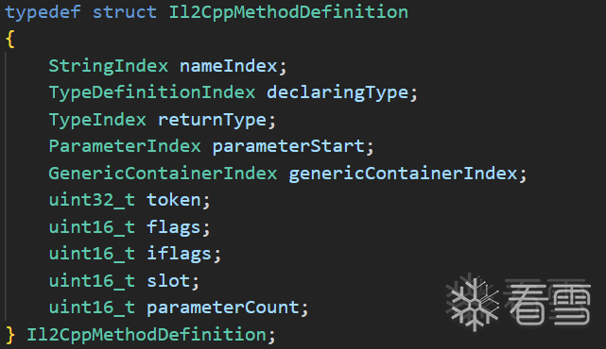Click the closing brace before Il2CppMethodDefinition
This screenshot has height=349, width=606.
tap(10, 334)
